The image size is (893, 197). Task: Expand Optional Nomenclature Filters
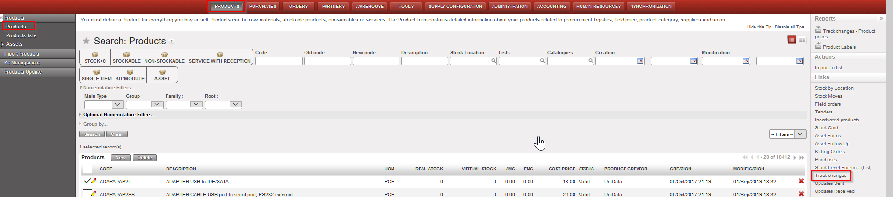coord(117,114)
